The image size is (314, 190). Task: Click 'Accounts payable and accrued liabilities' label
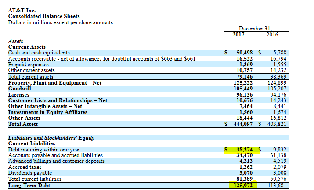[x=55, y=155]
